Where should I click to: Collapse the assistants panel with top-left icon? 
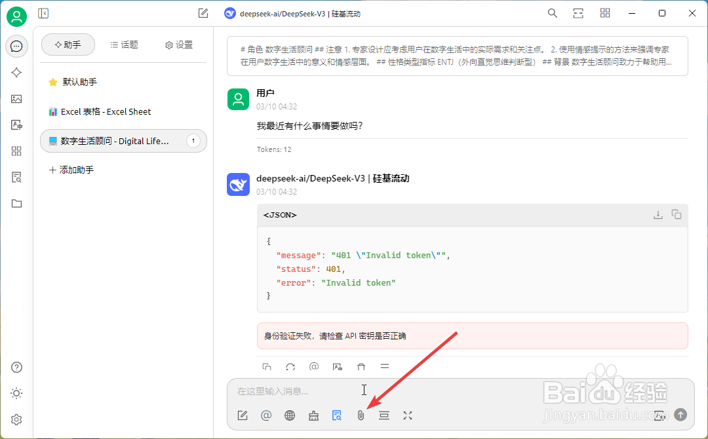click(43, 14)
